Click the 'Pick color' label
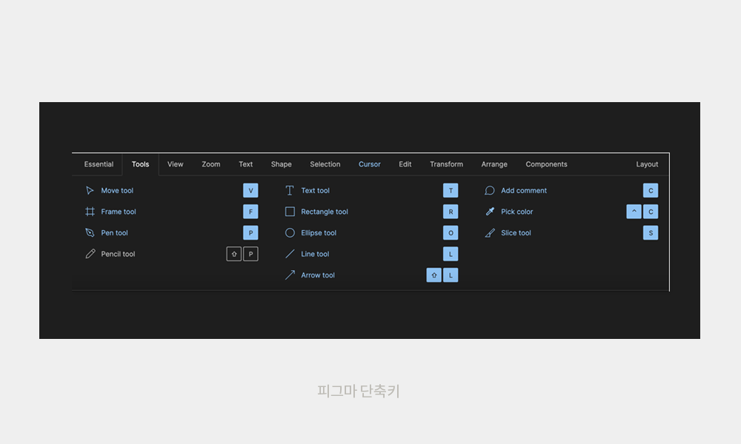Screen dimensions: 741x444 pos(517,212)
